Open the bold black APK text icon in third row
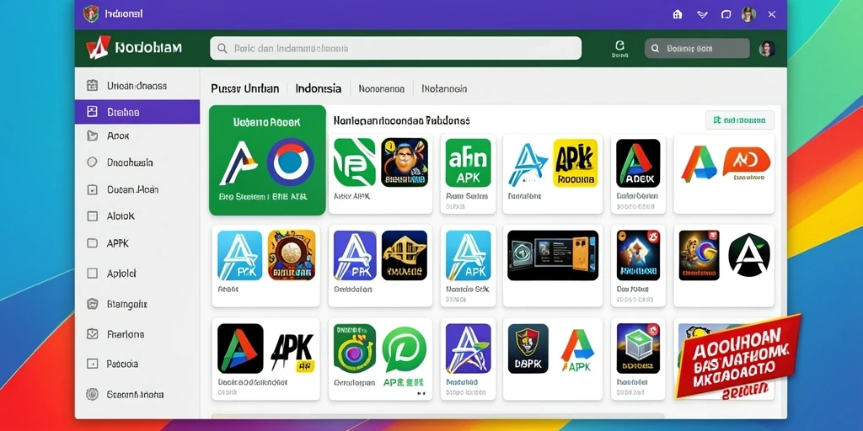This screenshot has height=431, width=863. (x=292, y=351)
